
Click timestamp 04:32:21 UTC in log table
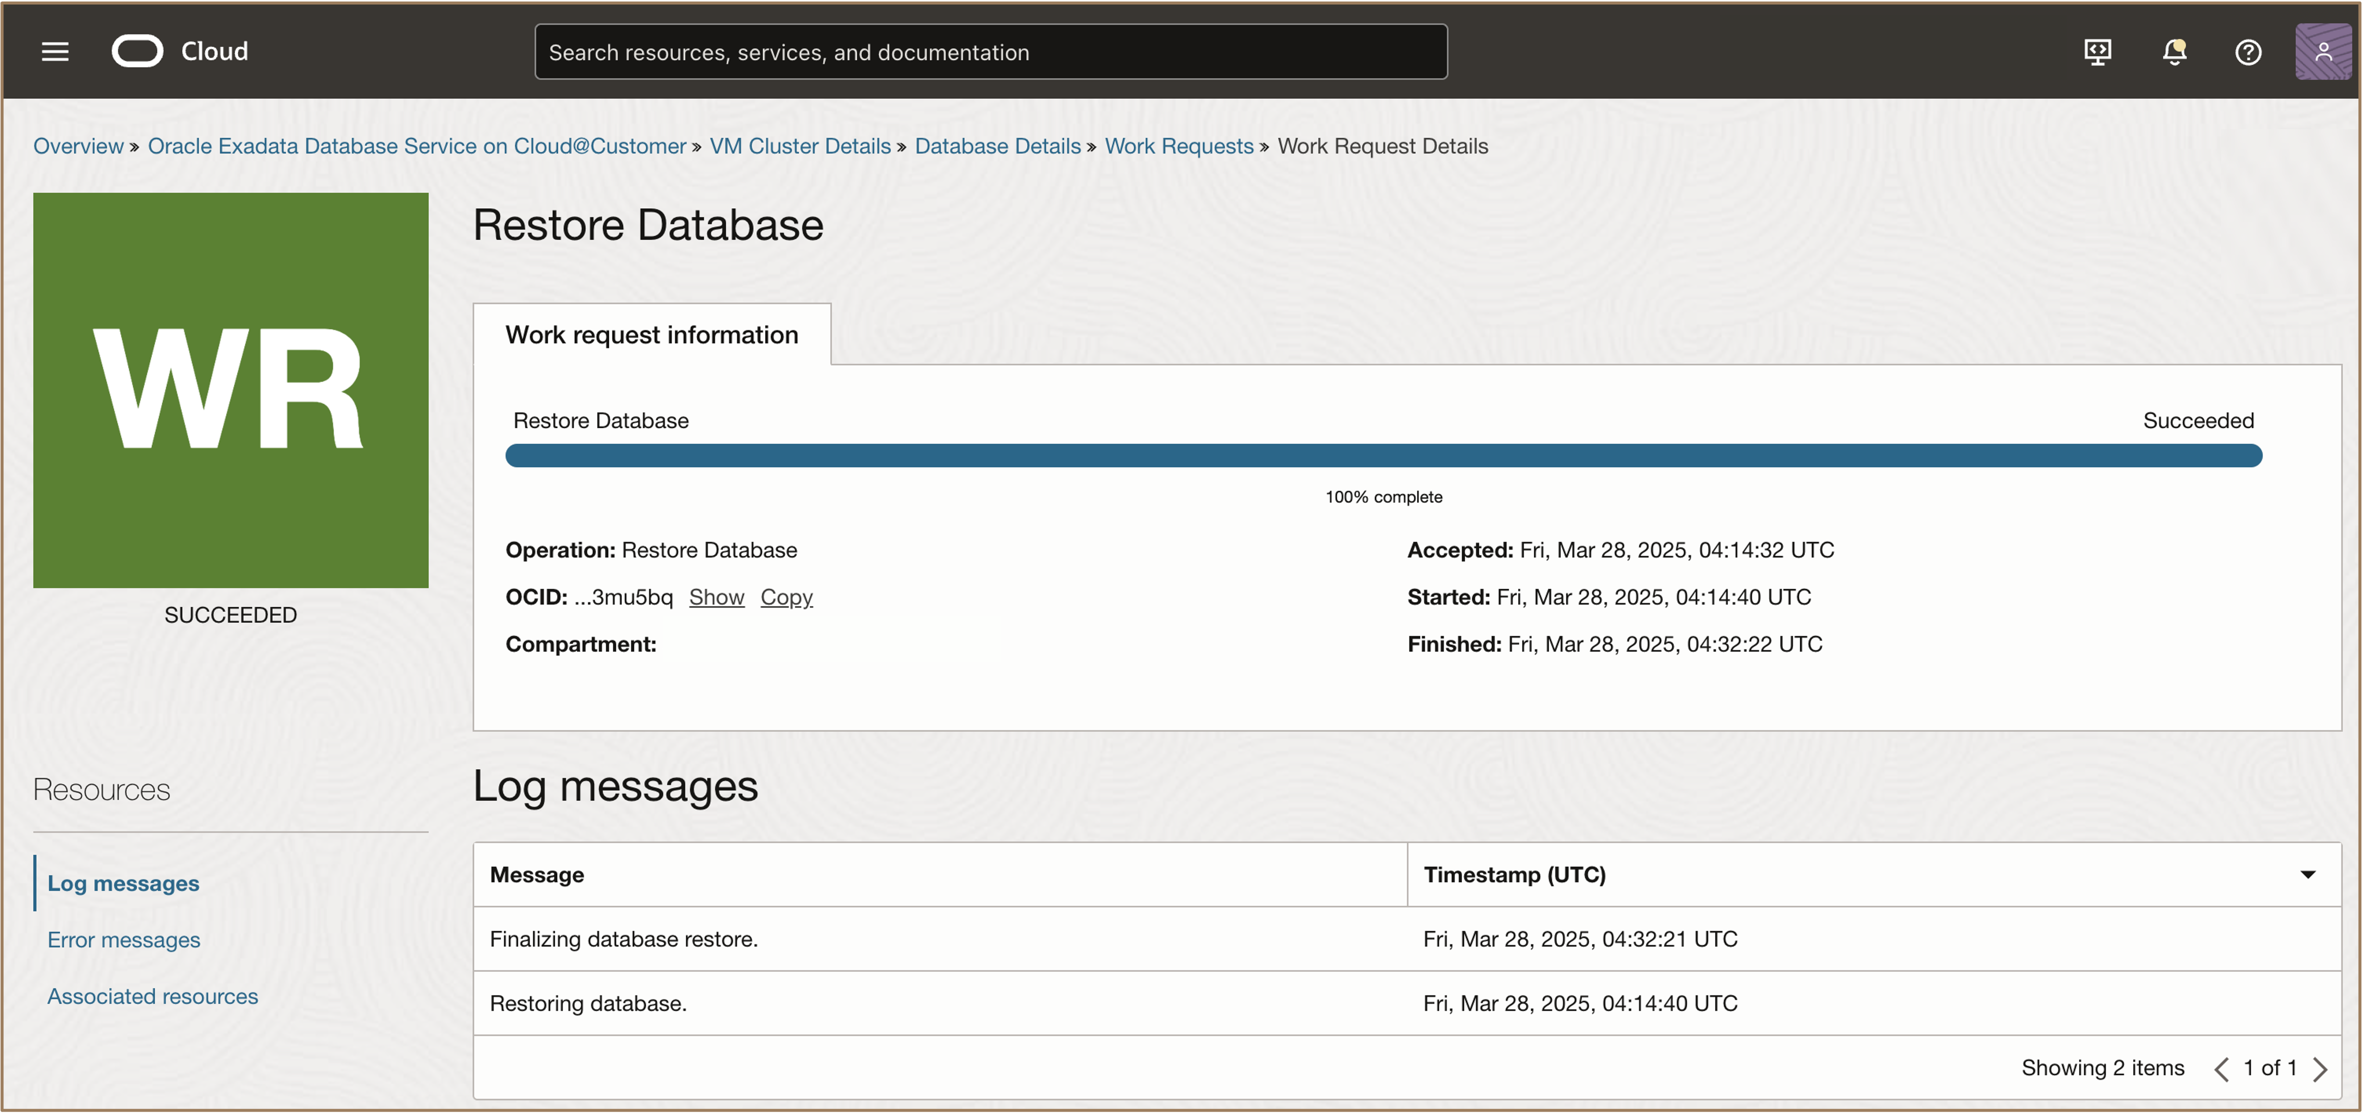1580,939
